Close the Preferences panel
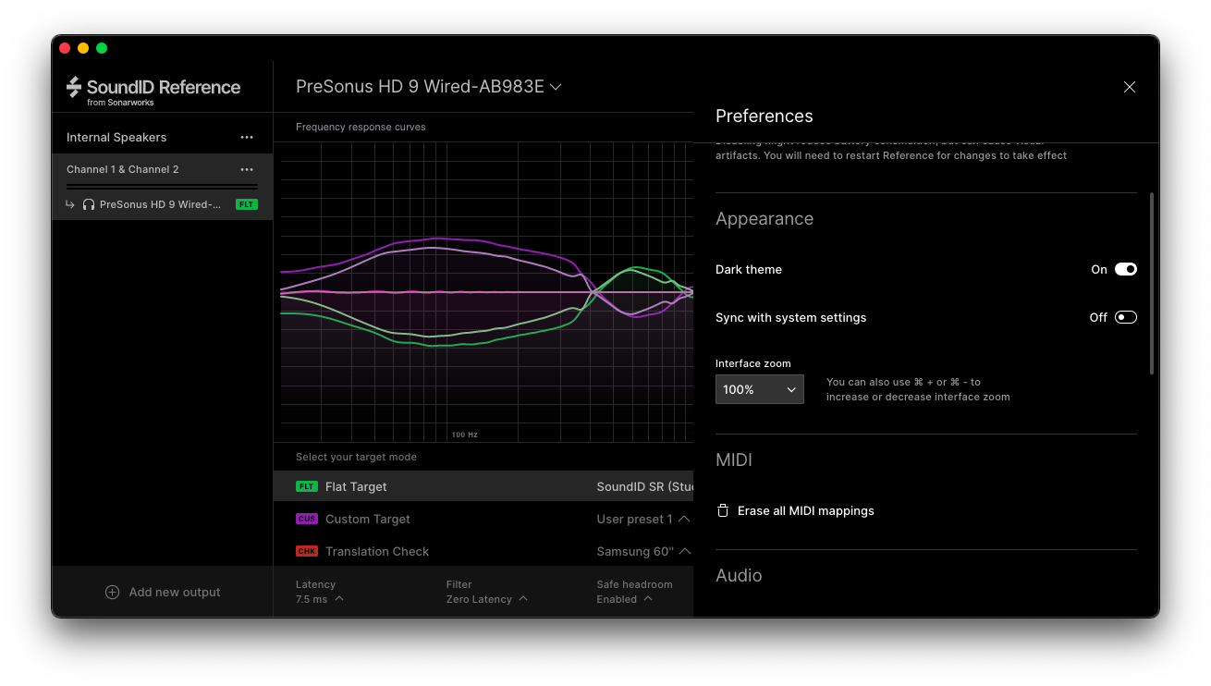The image size is (1211, 686). [1130, 87]
